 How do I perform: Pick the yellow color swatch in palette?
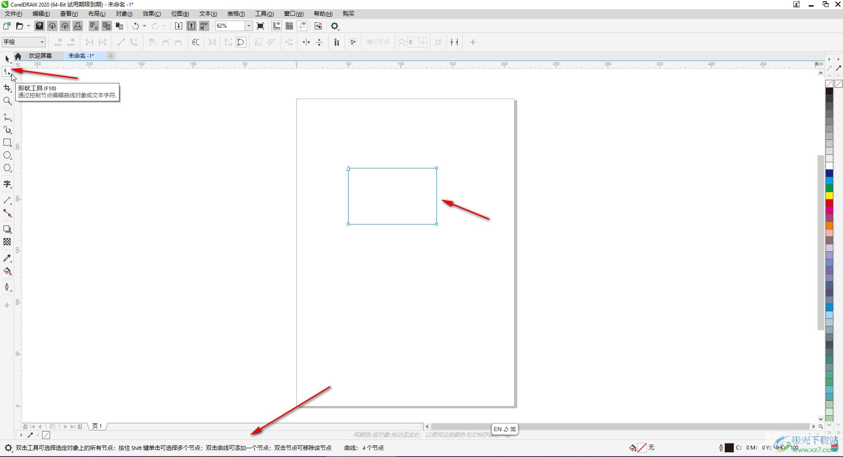coord(829,196)
